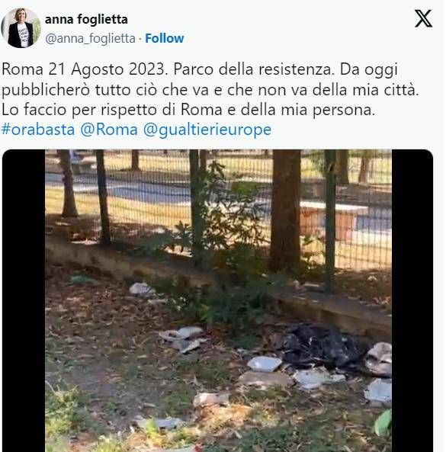Viewport: 446px width, 452px height.
Task: Click the leafy shrub against the fence
Action: 223,210
